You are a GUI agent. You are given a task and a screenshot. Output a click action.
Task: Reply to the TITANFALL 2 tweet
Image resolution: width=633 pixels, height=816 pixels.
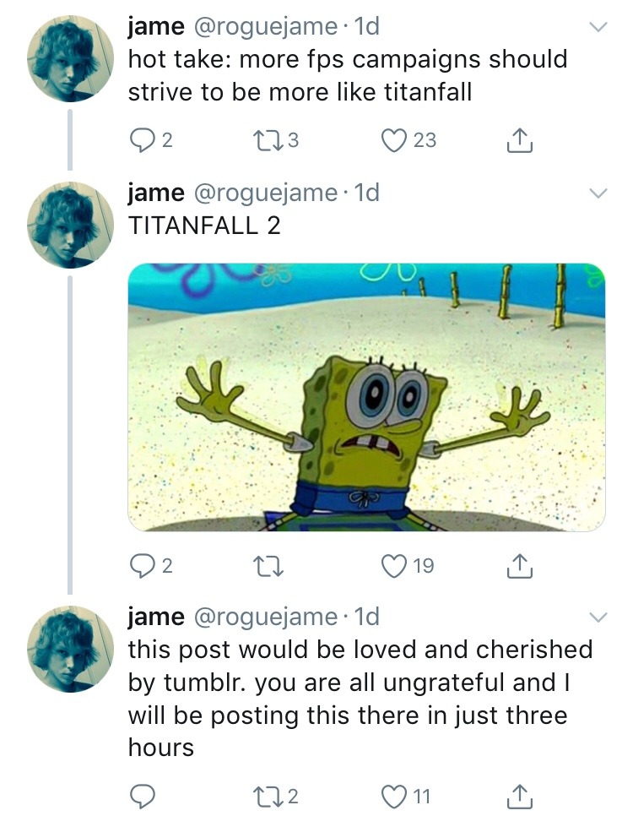(139, 565)
